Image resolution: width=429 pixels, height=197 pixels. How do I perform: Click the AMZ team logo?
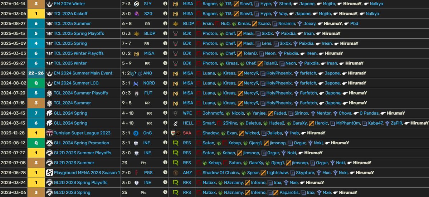[175, 173]
